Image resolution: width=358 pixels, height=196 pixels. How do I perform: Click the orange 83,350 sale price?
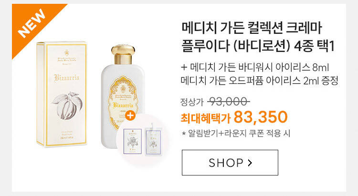coord(261,117)
